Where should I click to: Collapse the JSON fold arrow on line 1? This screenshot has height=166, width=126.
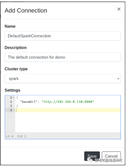click(14, 97)
